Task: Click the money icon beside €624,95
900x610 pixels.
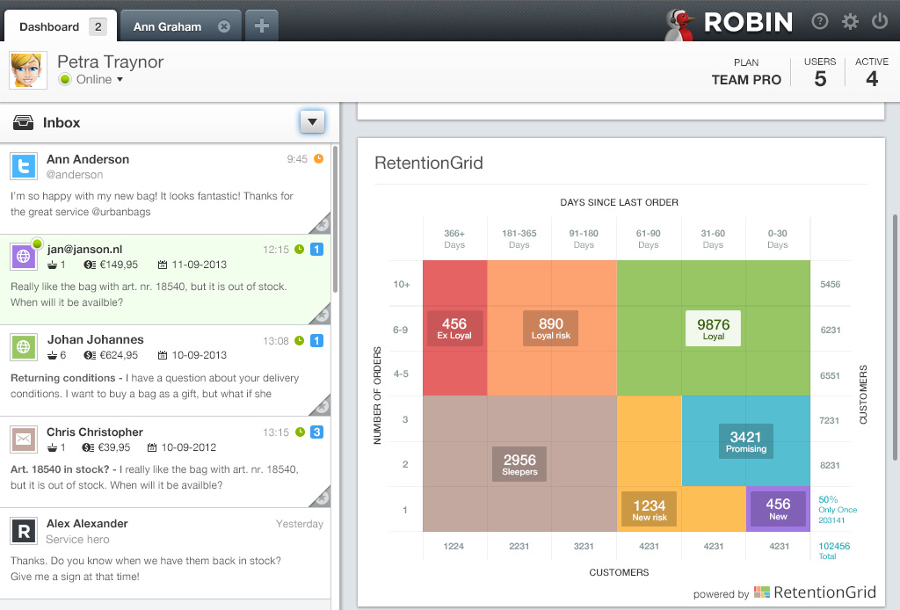Action: [89, 355]
